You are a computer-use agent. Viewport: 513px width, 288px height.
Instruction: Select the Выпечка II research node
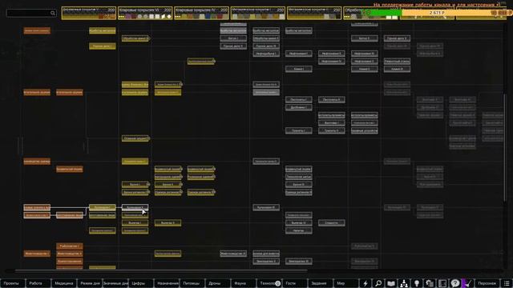click(168, 222)
